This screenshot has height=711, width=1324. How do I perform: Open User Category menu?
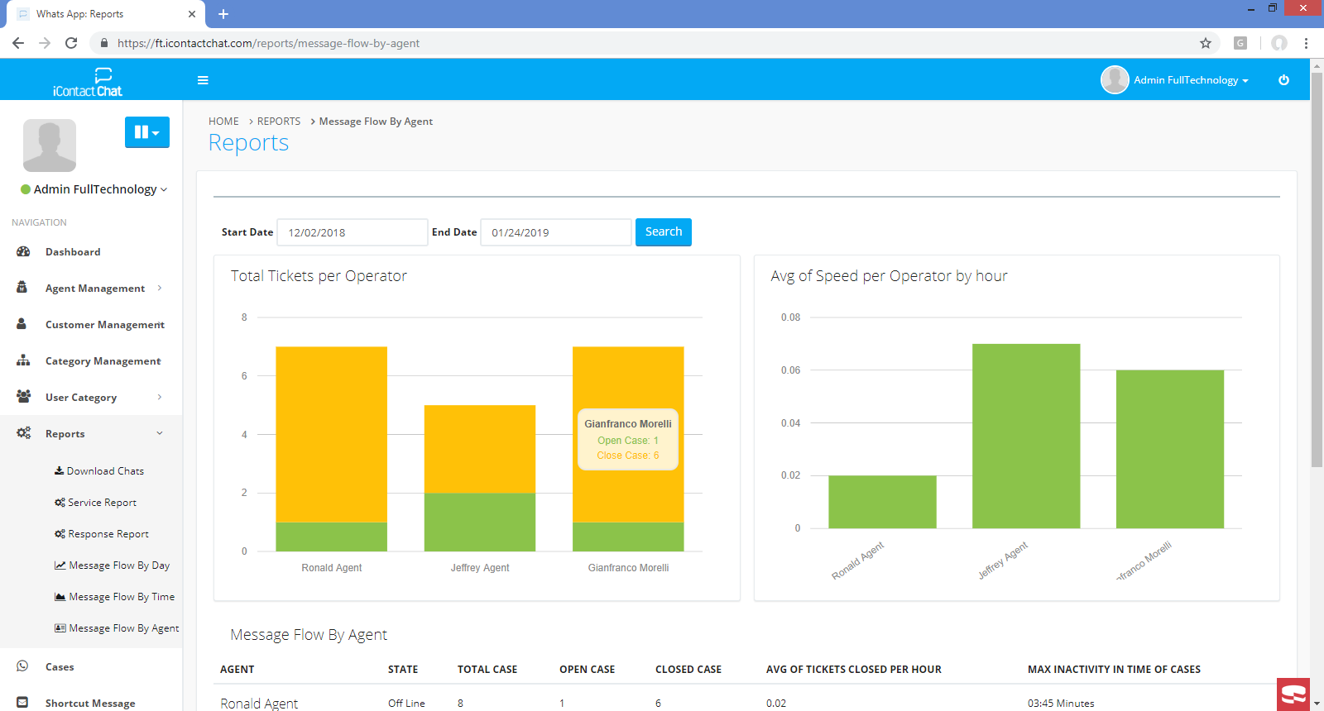click(x=81, y=398)
